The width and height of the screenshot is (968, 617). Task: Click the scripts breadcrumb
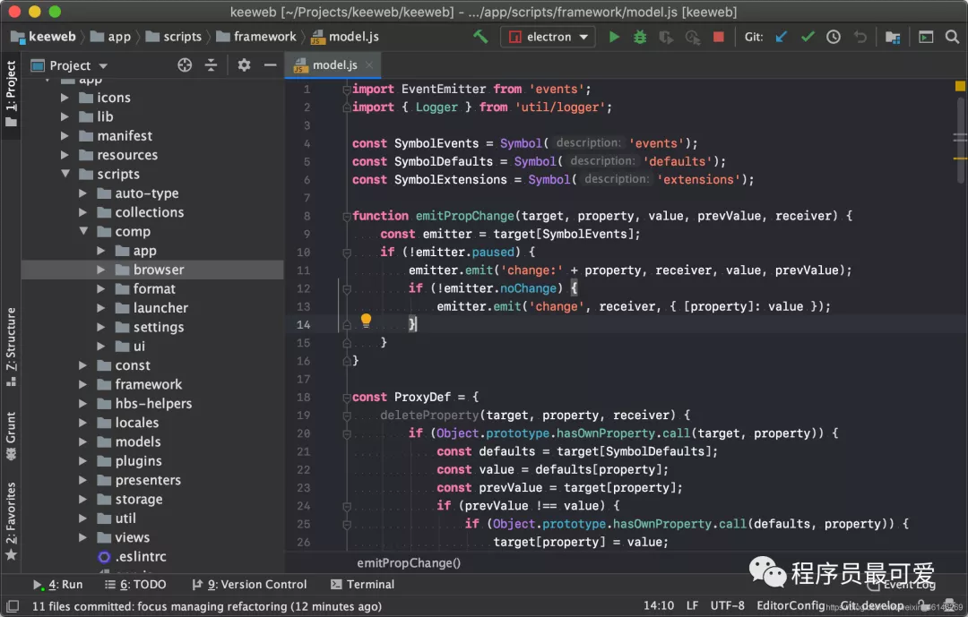tap(174, 37)
